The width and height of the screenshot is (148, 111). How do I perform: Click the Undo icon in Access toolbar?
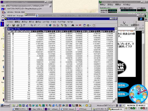[x=43, y=25]
